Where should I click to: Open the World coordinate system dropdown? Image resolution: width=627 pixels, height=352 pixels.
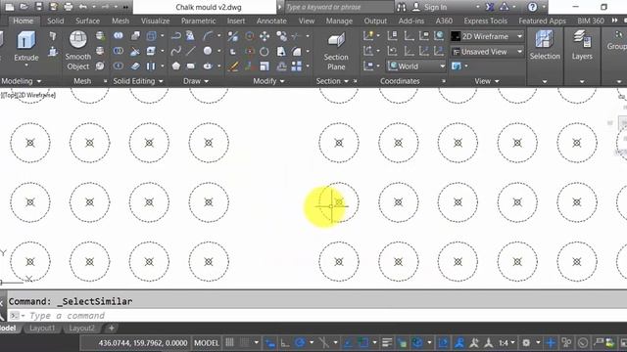[416, 66]
